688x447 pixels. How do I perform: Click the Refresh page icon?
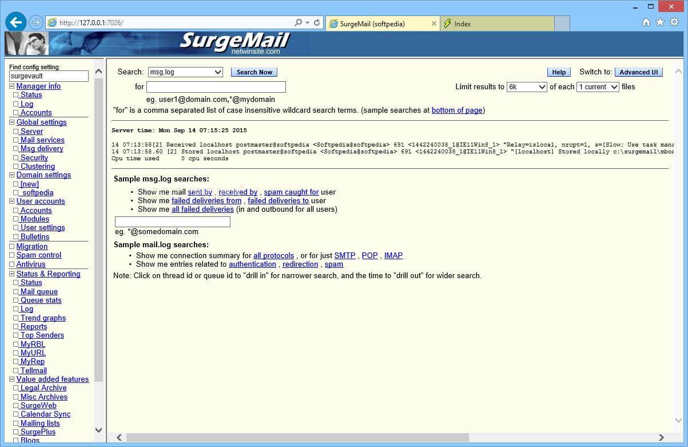point(317,23)
